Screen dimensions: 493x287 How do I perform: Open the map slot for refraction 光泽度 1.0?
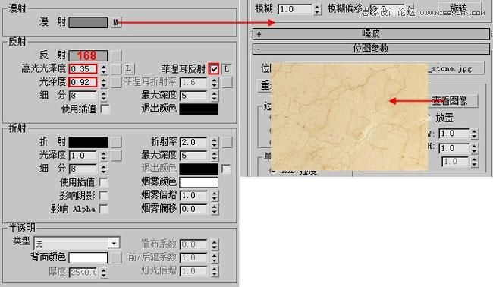[x=116, y=155]
